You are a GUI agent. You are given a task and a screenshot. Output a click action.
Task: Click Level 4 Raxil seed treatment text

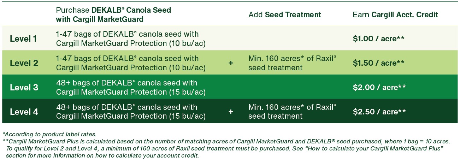(x=292, y=112)
